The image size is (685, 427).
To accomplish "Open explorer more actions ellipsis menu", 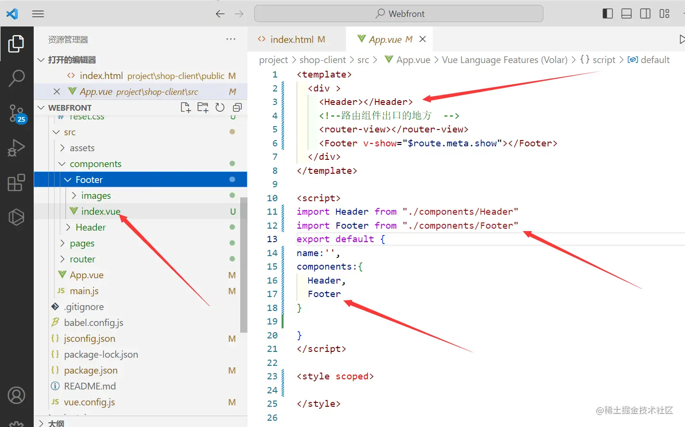I will pyautogui.click(x=231, y=39).
